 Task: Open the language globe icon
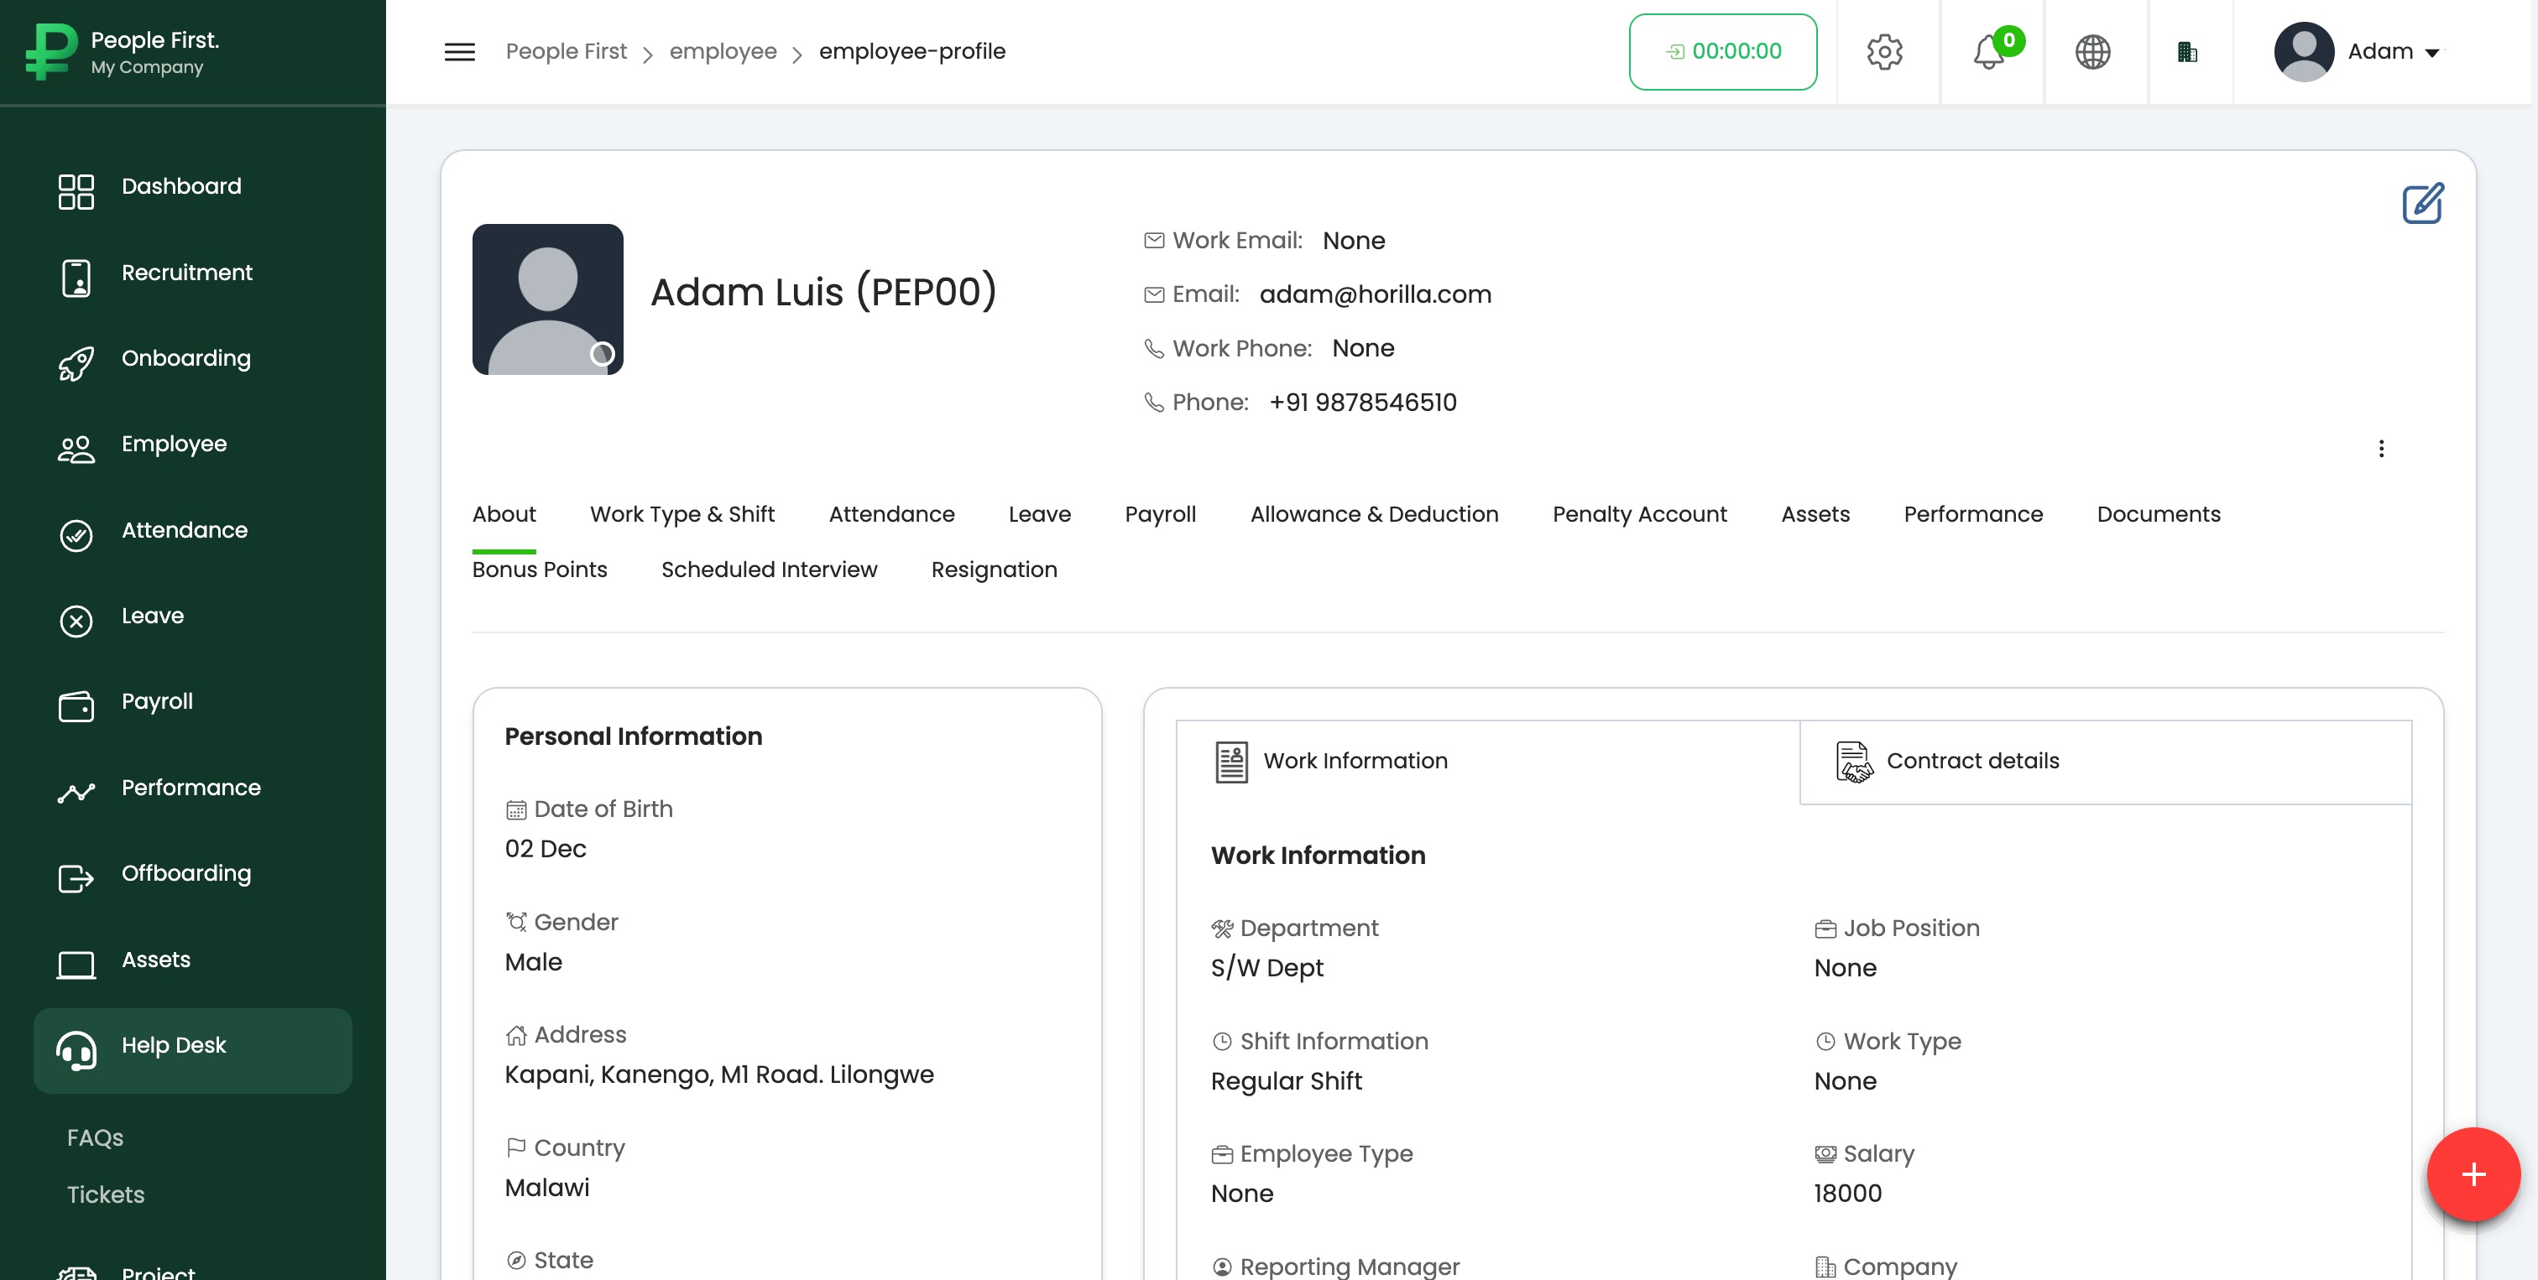pyautogui.click(x=2092, y=52)
